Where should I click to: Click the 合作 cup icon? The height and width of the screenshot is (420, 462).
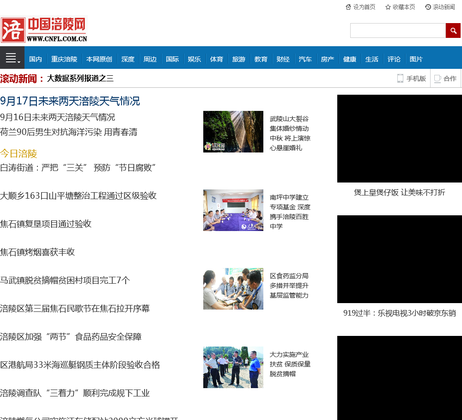click(x=438, y=79)
